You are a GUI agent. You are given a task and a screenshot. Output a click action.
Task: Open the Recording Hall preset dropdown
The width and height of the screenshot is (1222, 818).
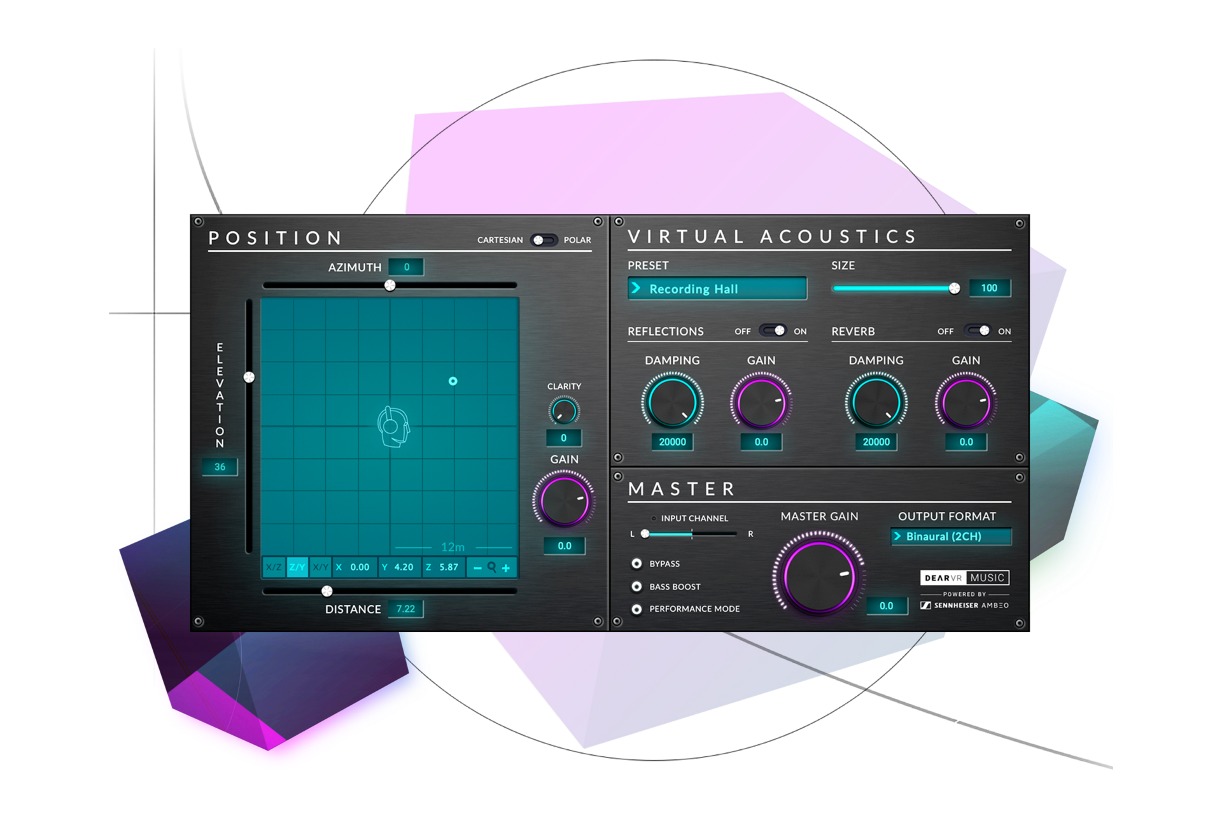pyautogui.click(x=717, y=289)
